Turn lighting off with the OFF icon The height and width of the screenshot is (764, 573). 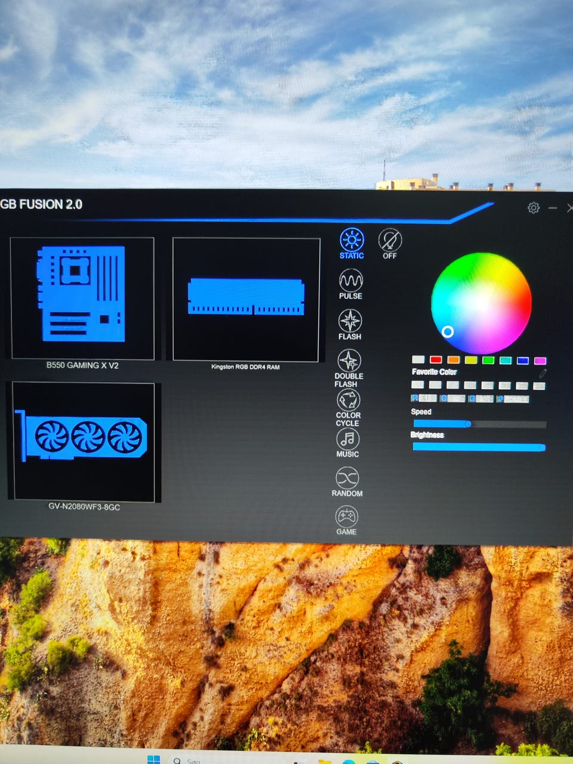point(390,244)
